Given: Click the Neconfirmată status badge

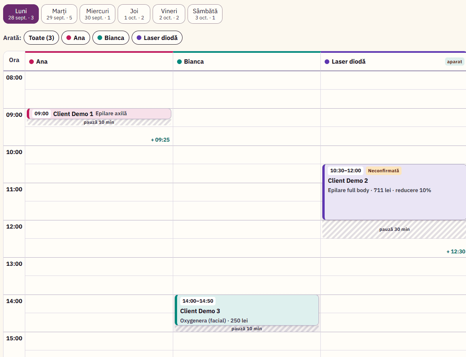Looking at the screenshot, I should tap(384, 171).
